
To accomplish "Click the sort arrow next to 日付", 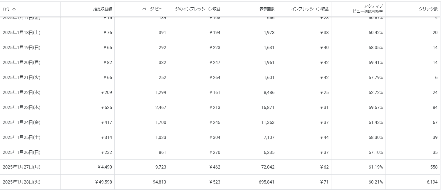I will (14, 9).
